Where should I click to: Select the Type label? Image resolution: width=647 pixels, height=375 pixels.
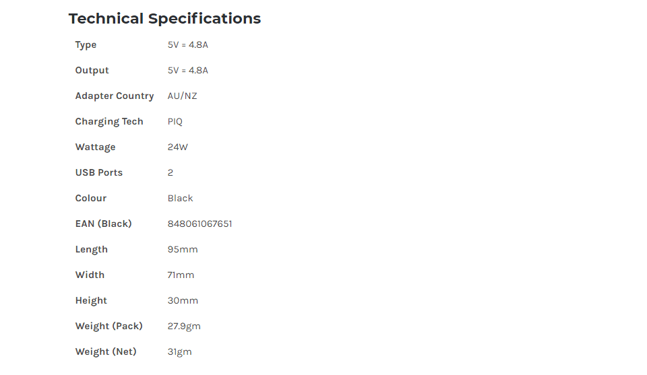click(x=86, y=45)
